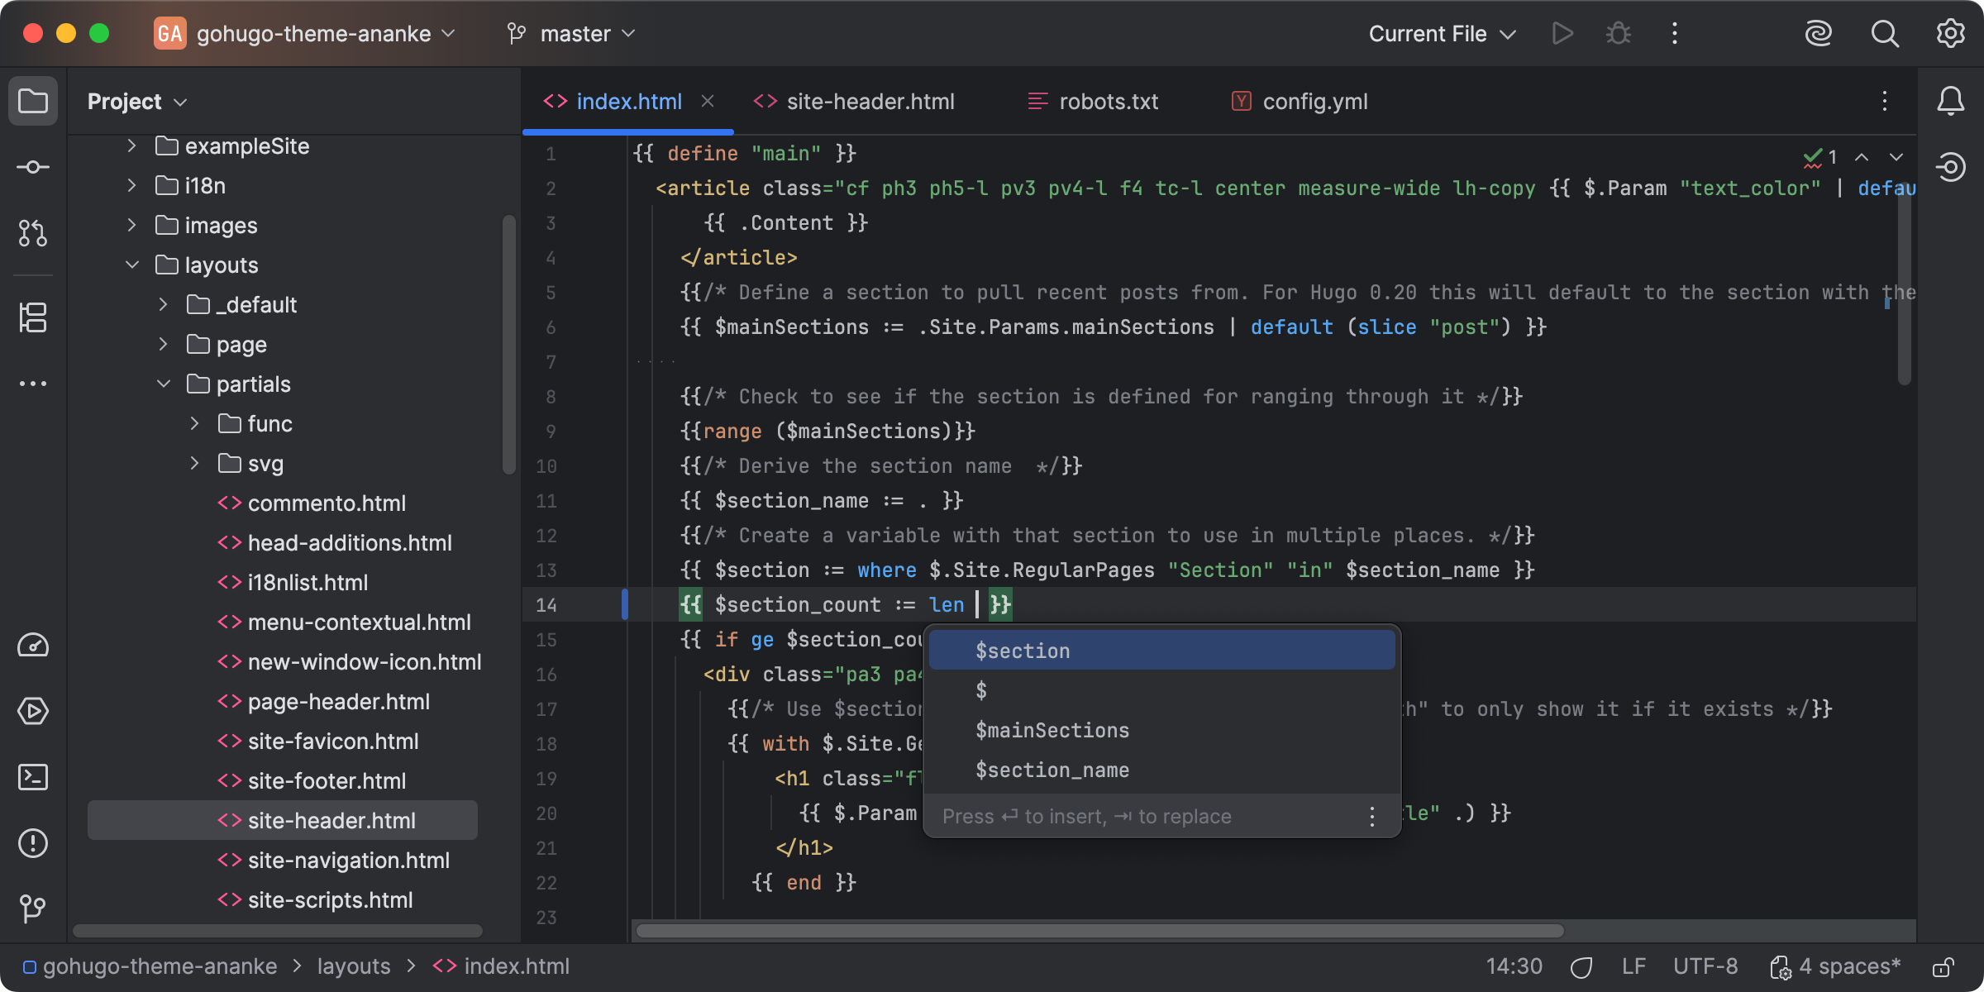Open the AI Assistant swirl icon
The width and height of the screenshot is (1984, 992).
click(1819, 33)
